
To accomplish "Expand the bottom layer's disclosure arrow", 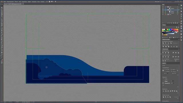I will 166,15.
